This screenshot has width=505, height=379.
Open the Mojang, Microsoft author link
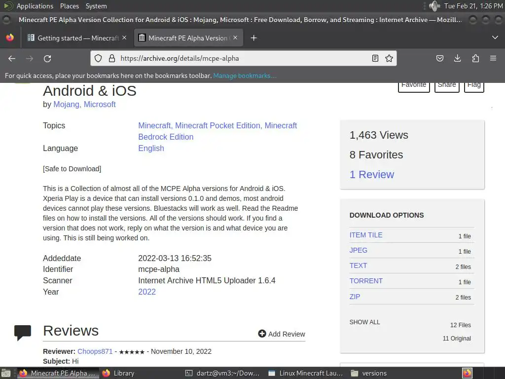84,105
